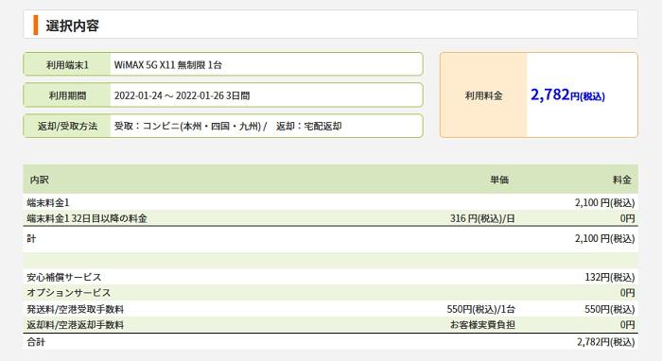
Task: Select the オプションサービス row label
Action: click(68, 293)
